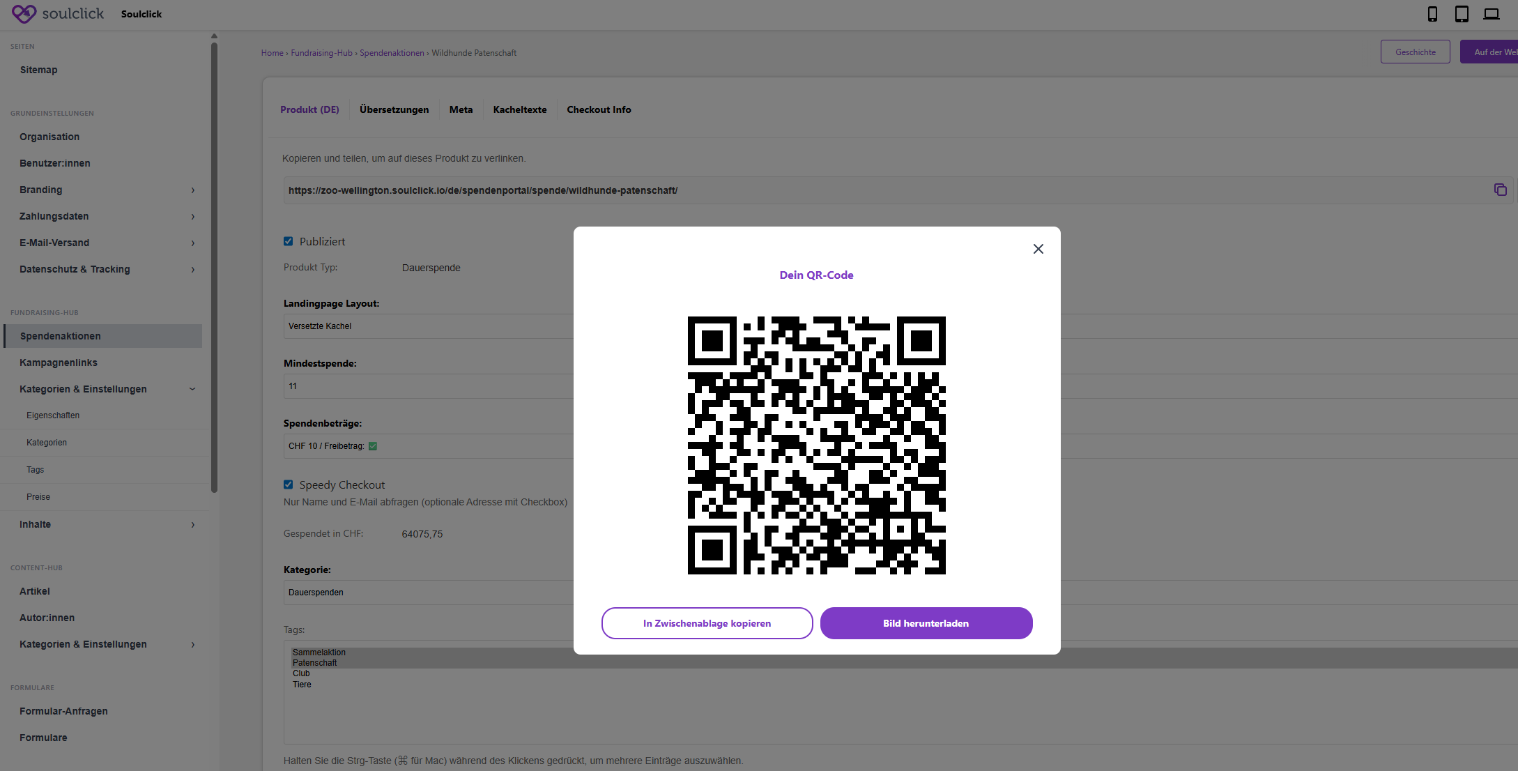Open Autor:innen in sidebar

pos(47,618)
